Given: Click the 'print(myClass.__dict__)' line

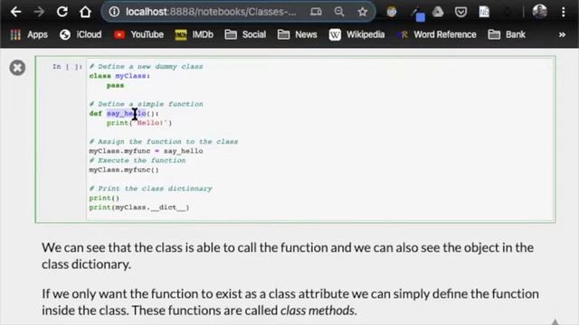Looking at the screenshot, I should click(x=139, y=208).
